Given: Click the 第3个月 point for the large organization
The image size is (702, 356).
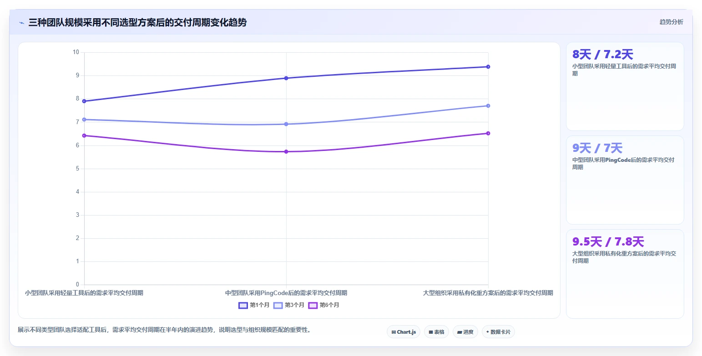Looking at the screenshot, I should [488, 106].
